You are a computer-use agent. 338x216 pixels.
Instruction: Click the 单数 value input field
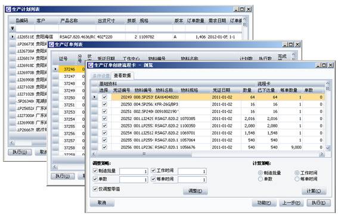[x=134, y=180]
